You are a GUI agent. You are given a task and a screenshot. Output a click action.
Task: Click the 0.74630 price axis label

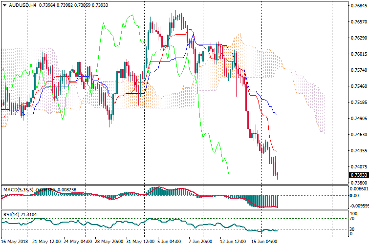[358, 135]
